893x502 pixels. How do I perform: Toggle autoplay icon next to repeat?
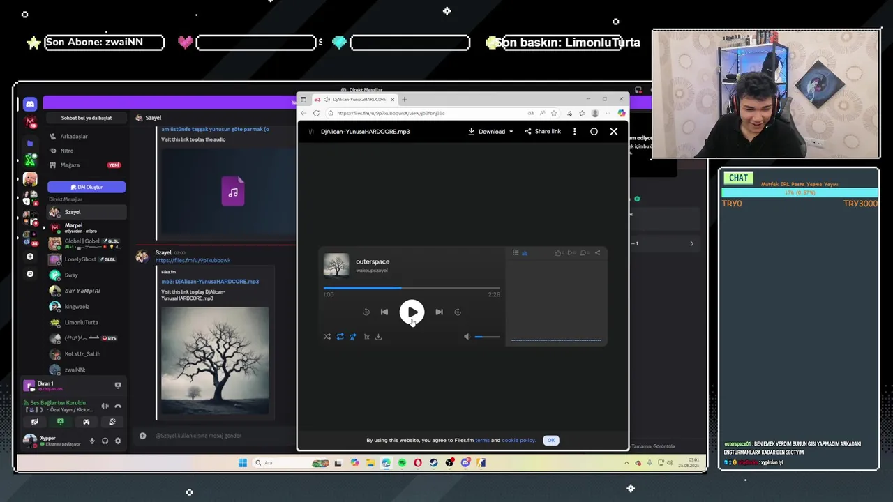[x=353, y=337]
